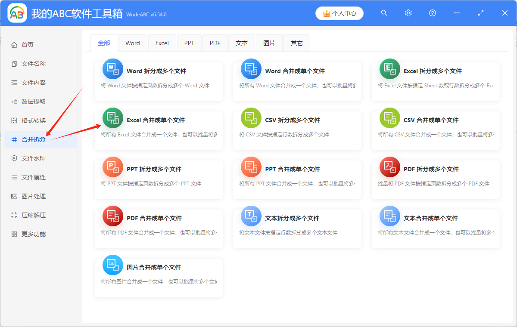Open 更多功能 for more features
Viewport: 517px width, 327px height.
tap(30, 234)
